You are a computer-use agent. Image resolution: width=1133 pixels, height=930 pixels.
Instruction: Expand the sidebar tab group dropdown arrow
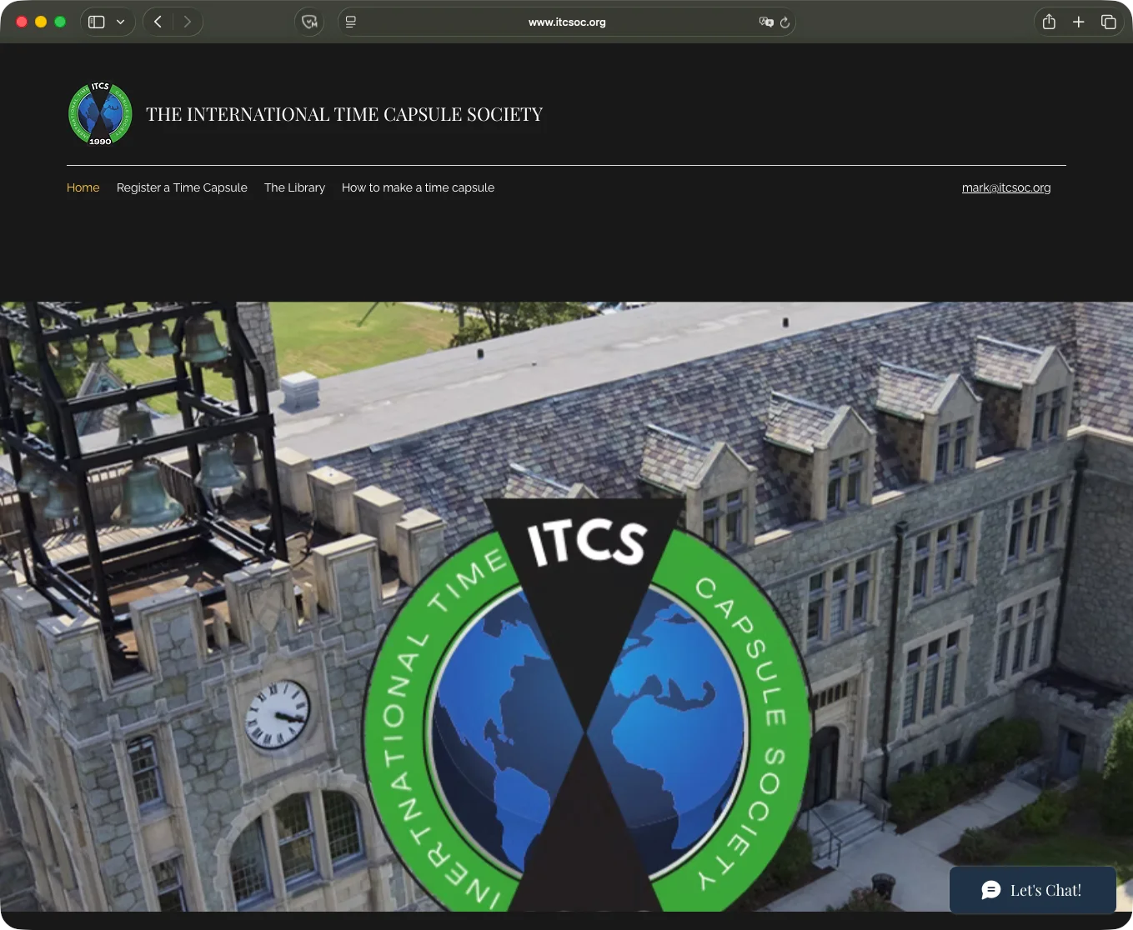pyautogui.click(x=120, y=22)
